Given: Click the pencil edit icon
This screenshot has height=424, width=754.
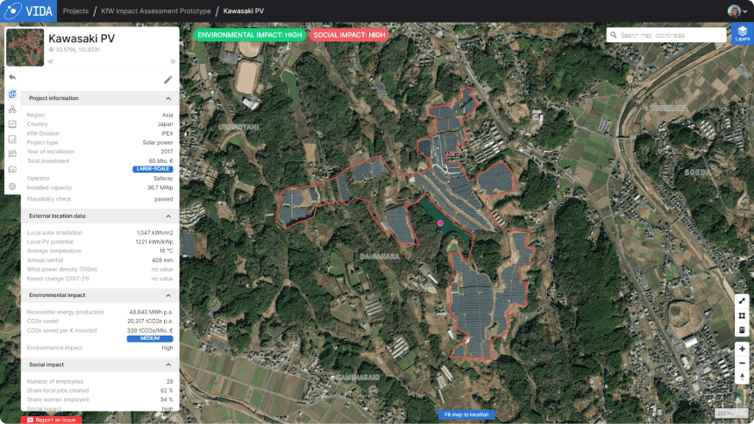Looking at the screenshot, I should tap(167, 80).
